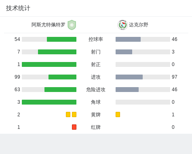Select the gray 射门 bar showing 3
This screenshot has height=154, width=192.
tap(124, 52)
